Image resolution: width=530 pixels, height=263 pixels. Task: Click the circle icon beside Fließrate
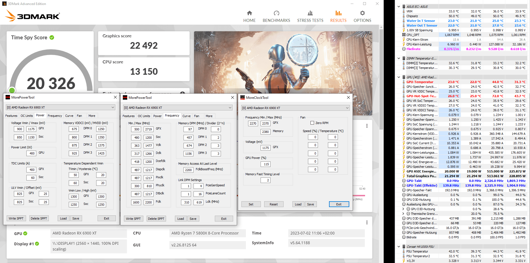pos(404,49)
